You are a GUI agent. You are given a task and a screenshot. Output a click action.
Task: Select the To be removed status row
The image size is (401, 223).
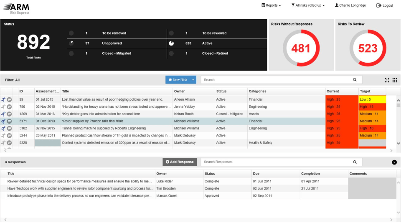point(117,33)
